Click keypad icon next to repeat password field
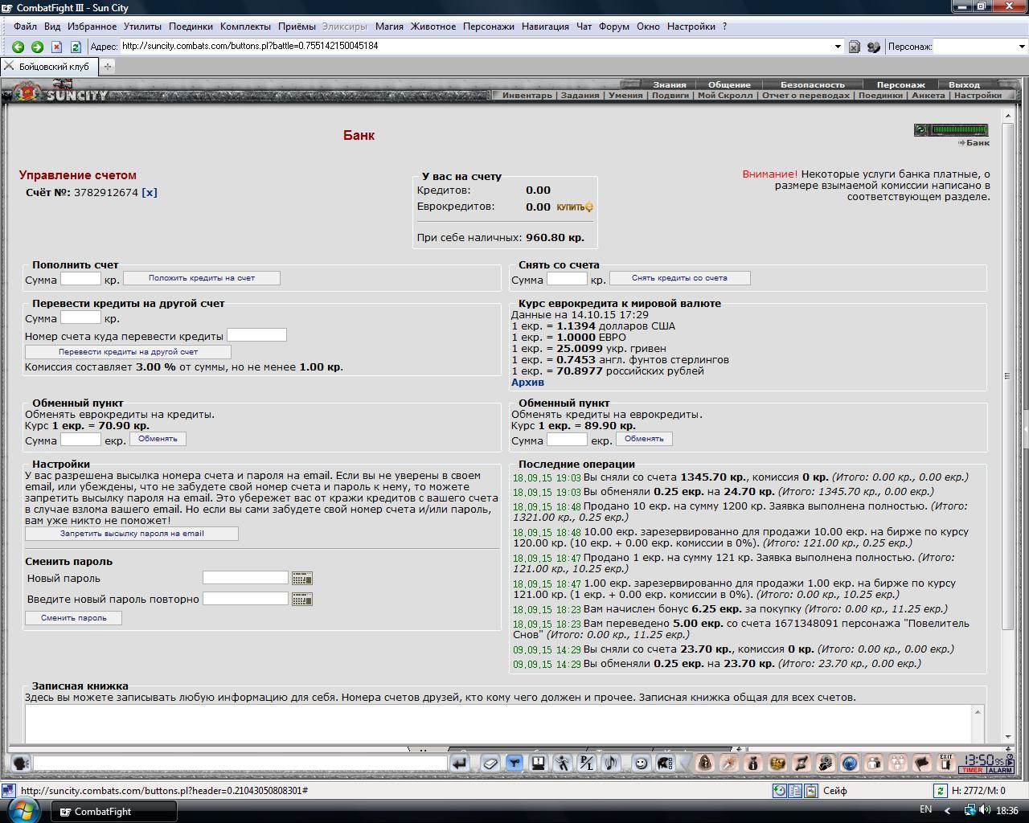This screenshot has width=1029, height=823. point(302,599)
